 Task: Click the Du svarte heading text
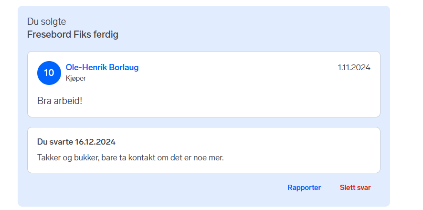click(x=55, y=142)
